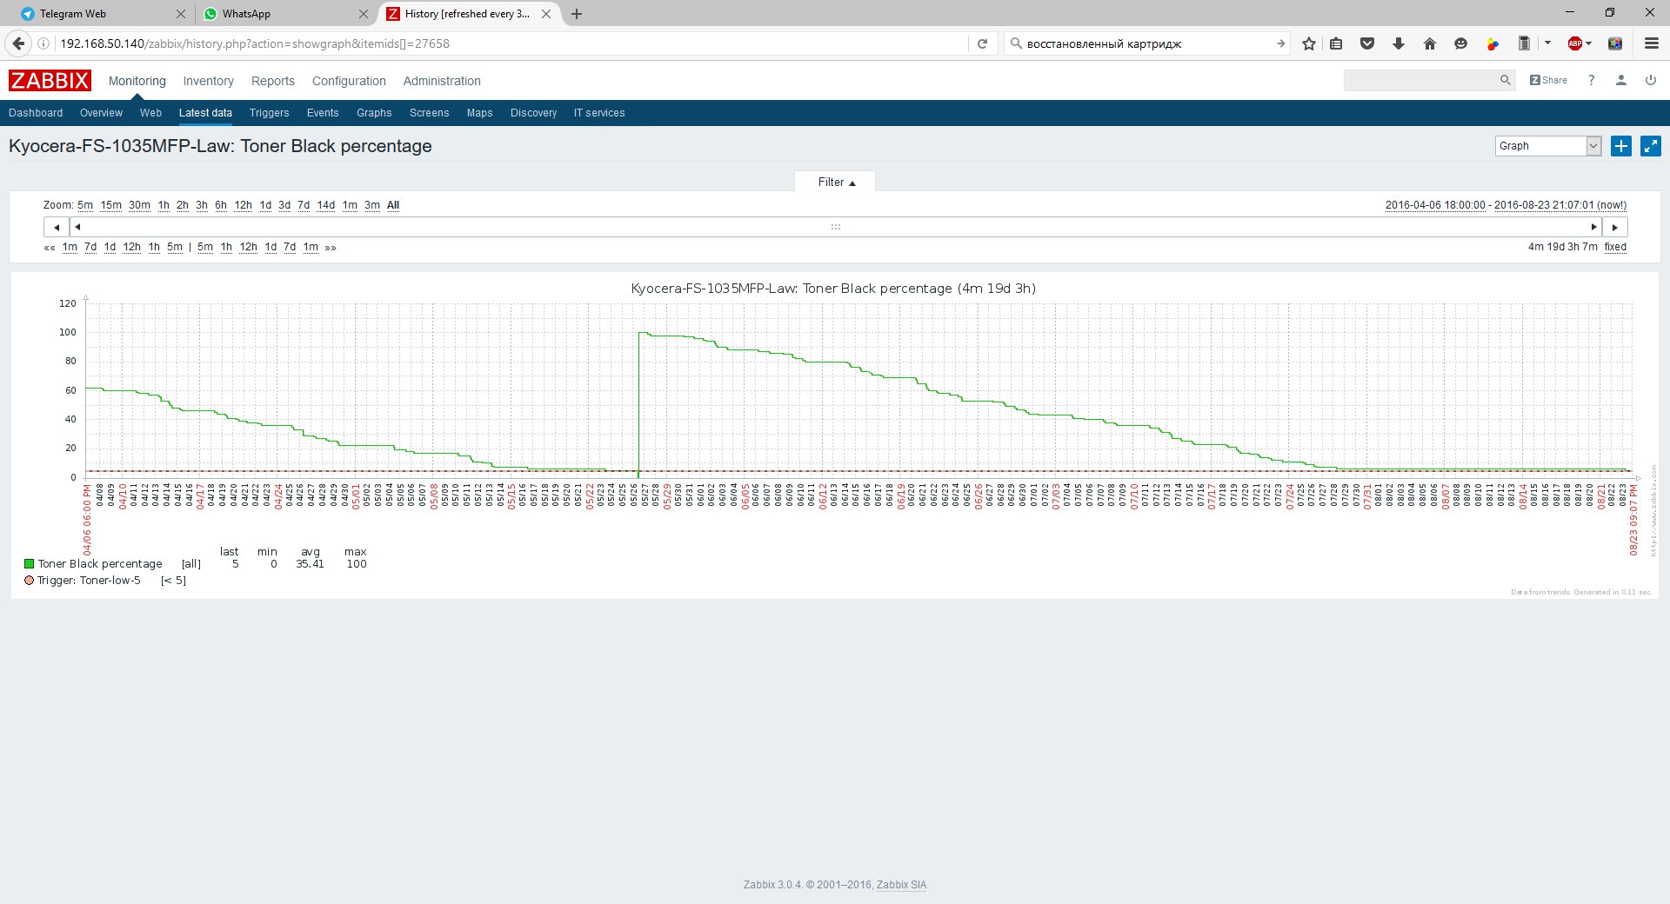
Task: Click inner left arrow of time slider
Action: click(x=77, y=227)
